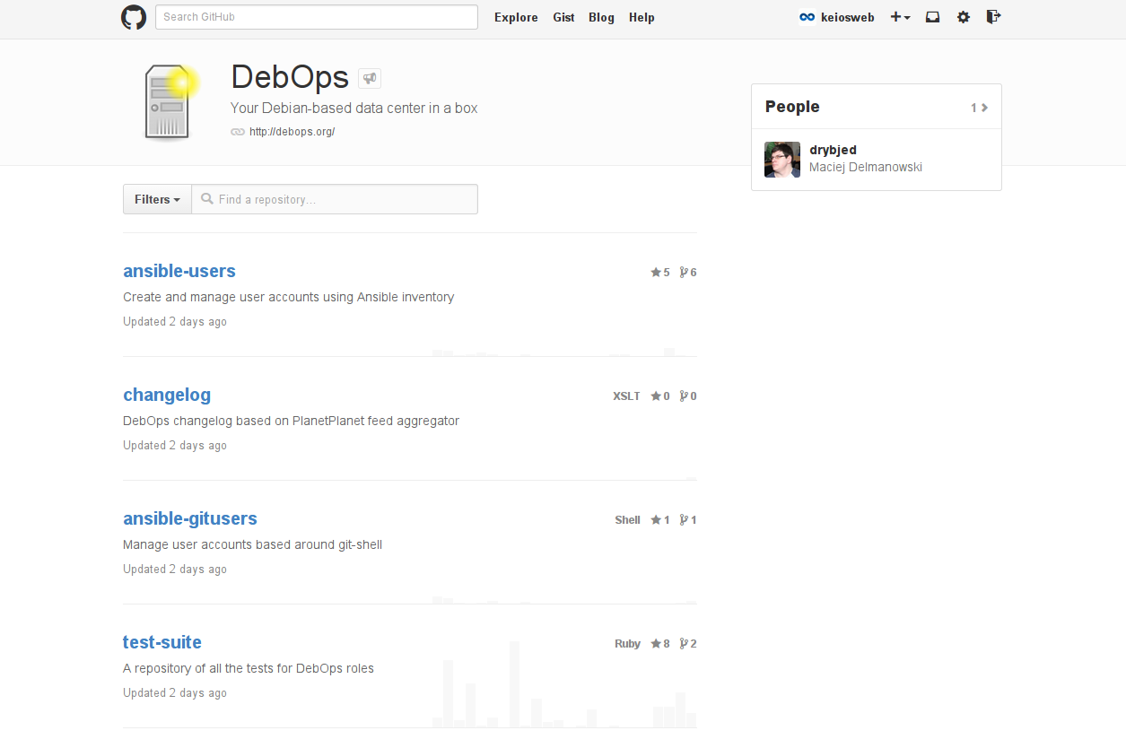Click star count for ansible-gitusers

point(660,520)
